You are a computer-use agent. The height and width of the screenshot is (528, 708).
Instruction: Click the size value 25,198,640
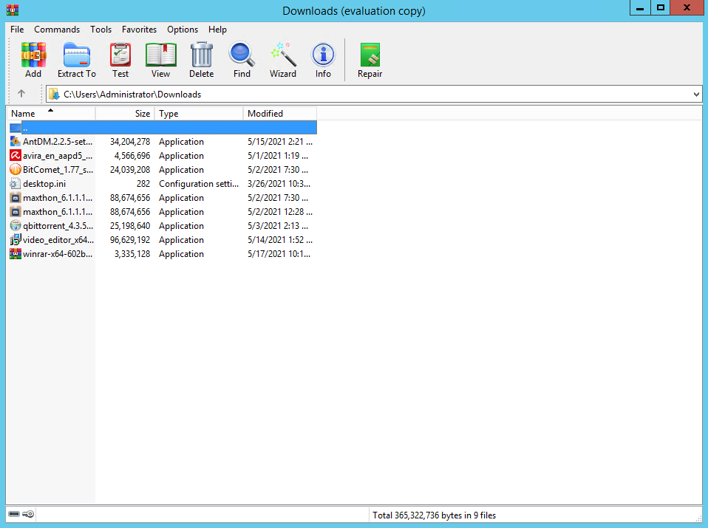(x=130, y=226)
